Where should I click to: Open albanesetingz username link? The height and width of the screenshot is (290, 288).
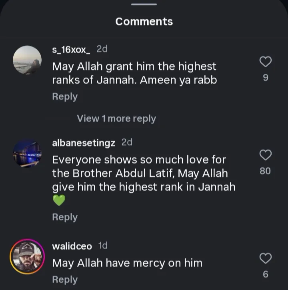(84, 143)
